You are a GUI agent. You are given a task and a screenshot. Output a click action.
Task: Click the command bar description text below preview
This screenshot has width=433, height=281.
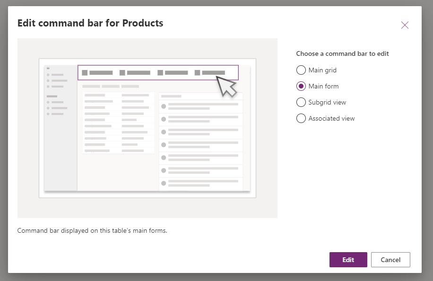[92, 230]
